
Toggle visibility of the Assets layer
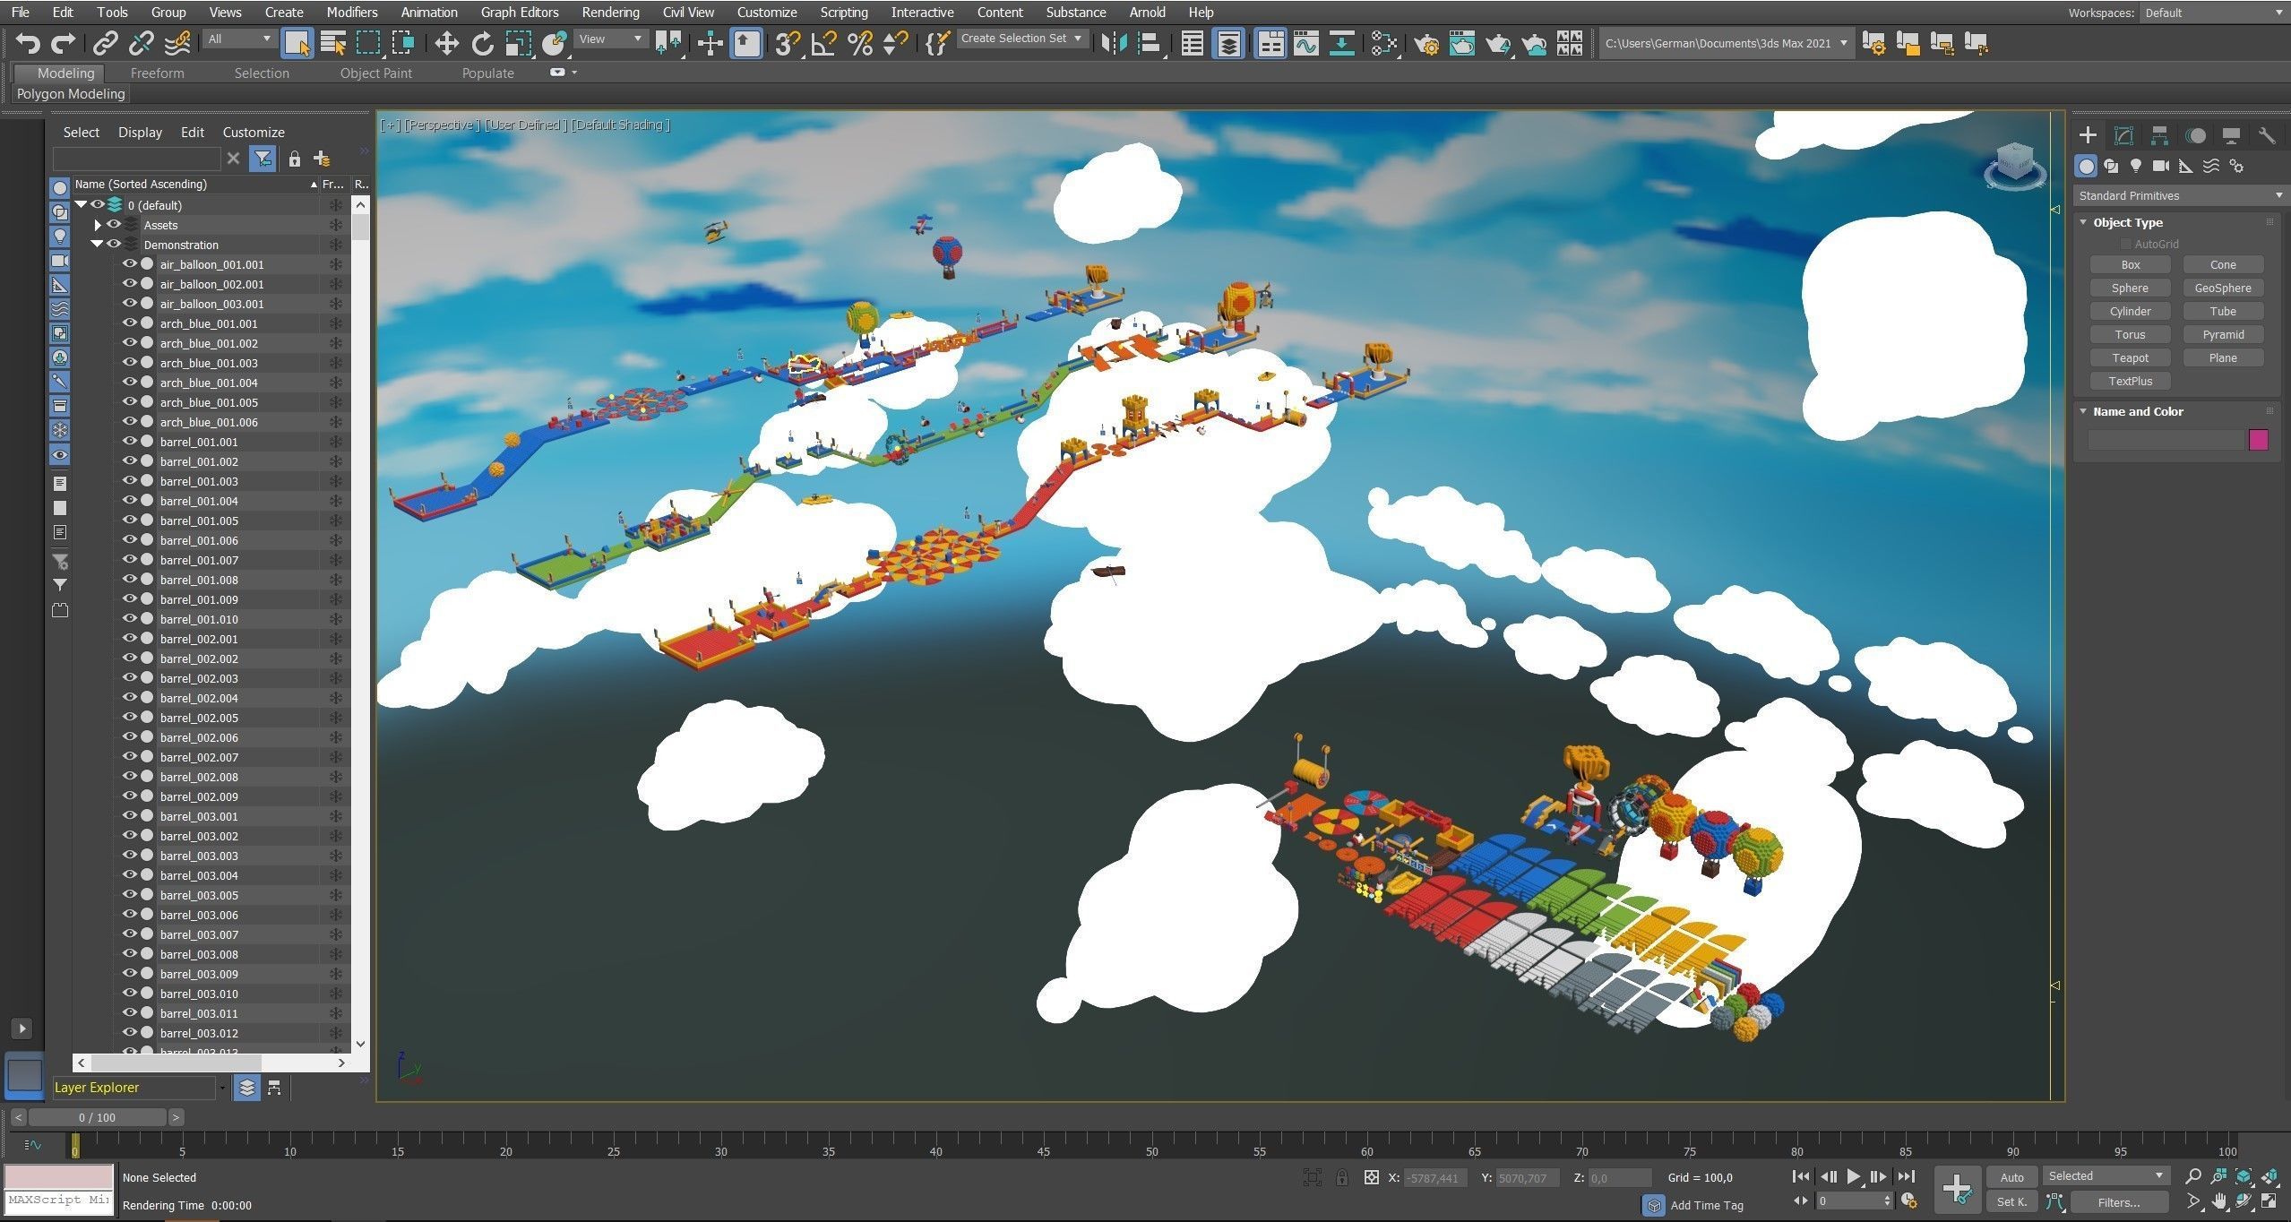[x=114, y=225]
